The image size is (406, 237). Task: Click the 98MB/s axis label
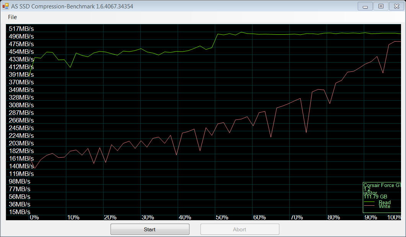coord(20,181)
